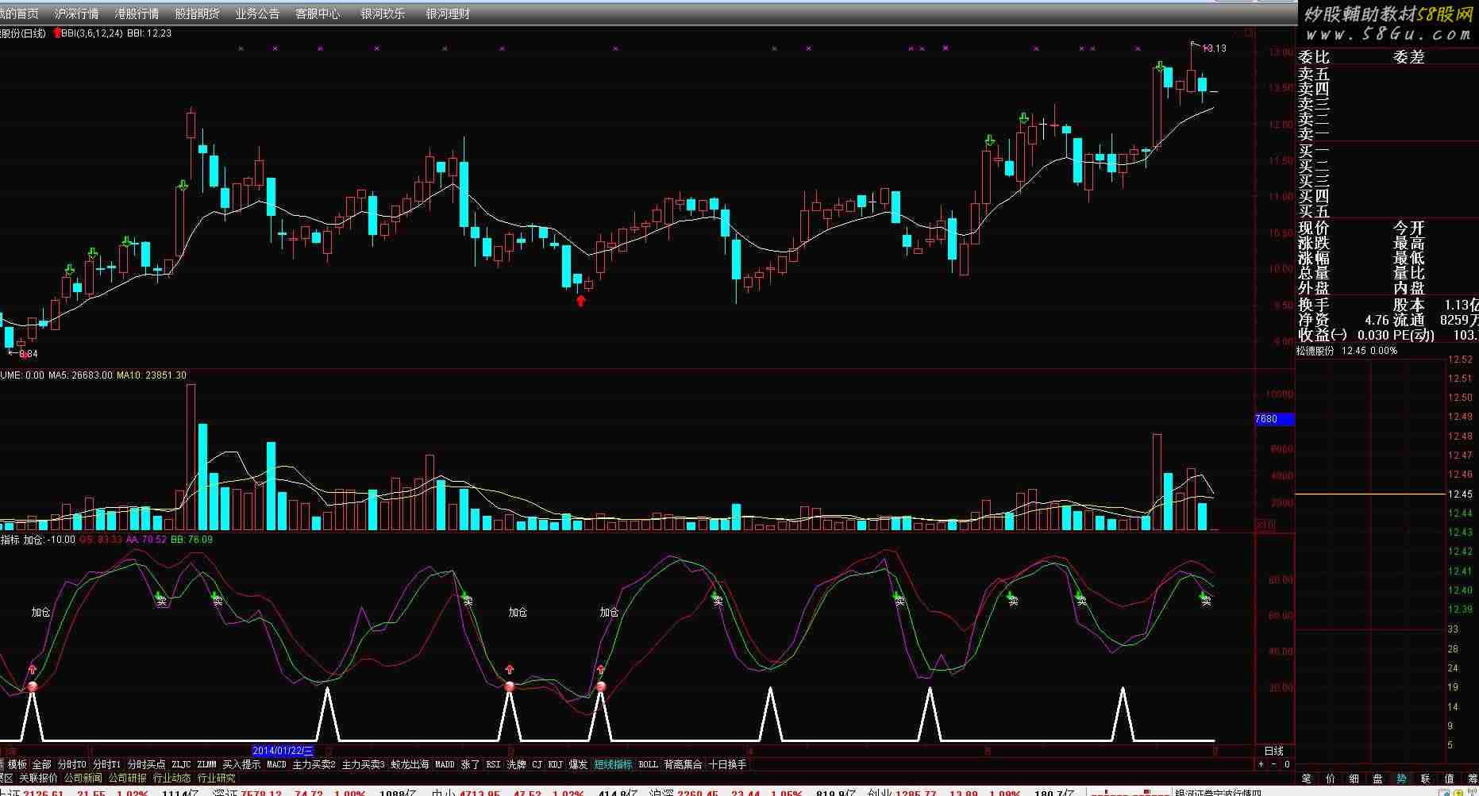Click the 2014/01/22/三 date marker on the axis
This screenshot has width=1479, height=796.
(x=283, y=750)
